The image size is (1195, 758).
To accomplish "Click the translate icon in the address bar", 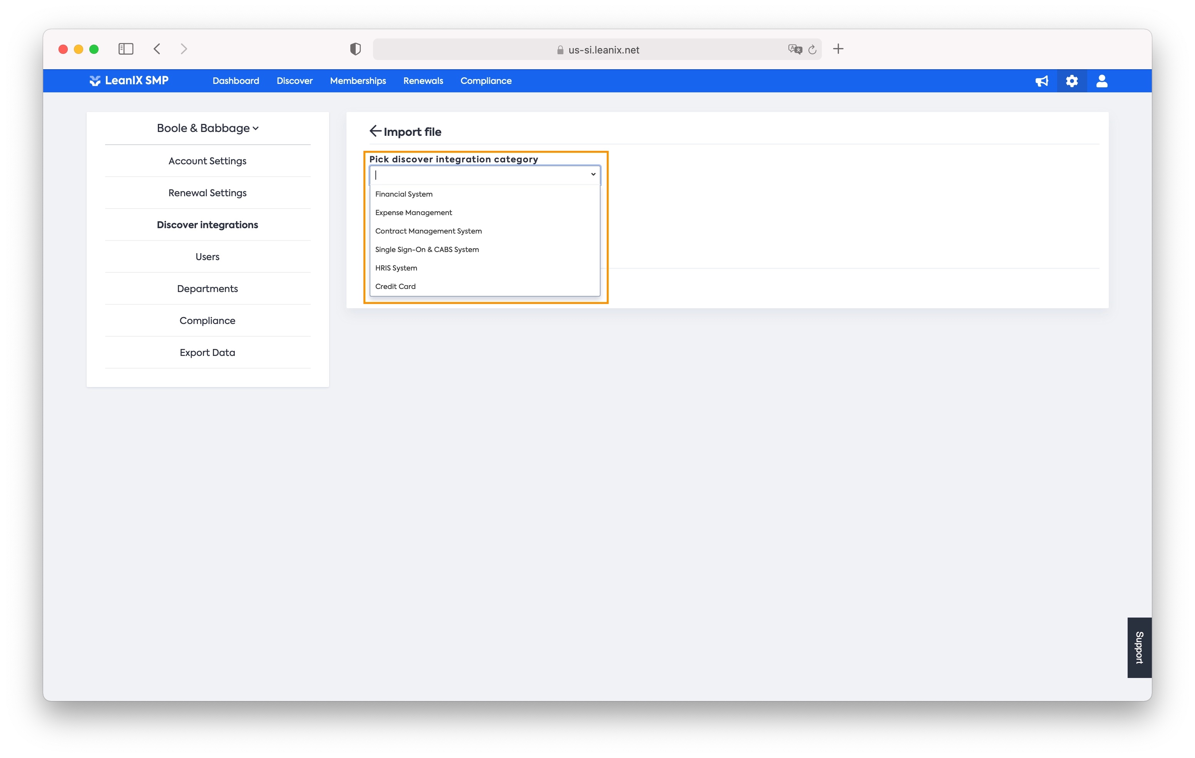I will 795,49.
